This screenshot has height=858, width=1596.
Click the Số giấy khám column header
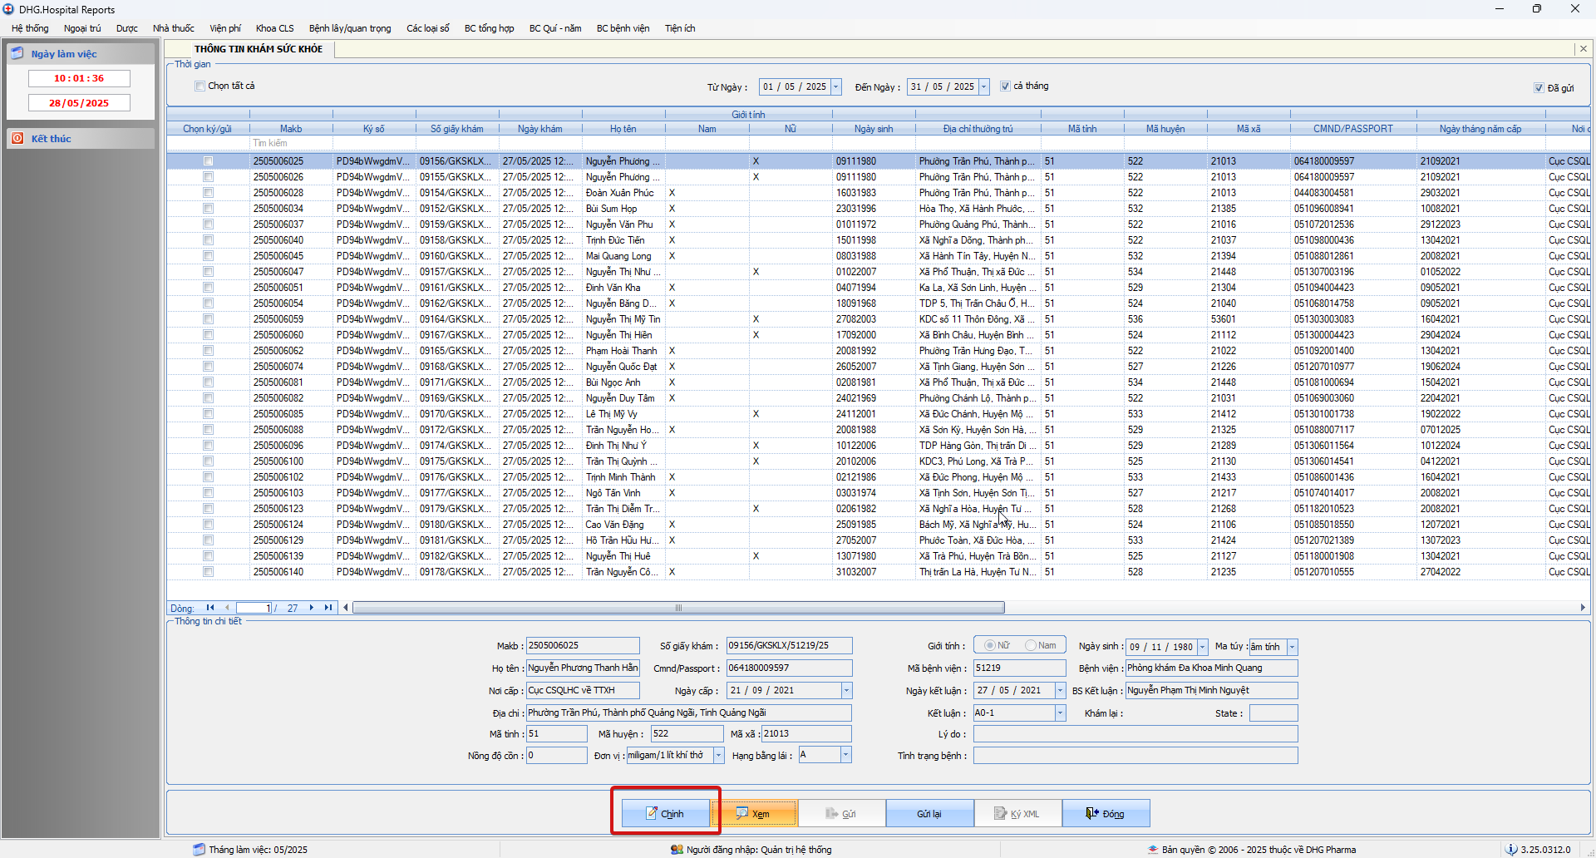click(457, 129)
